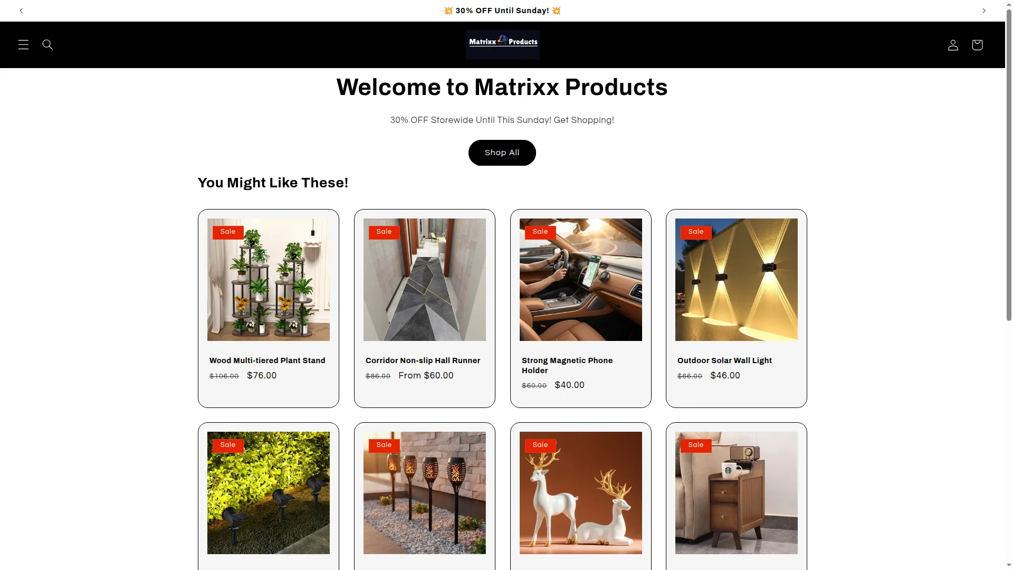
Task: Click the scrollbar up arrow
Action: (1009, 4)
